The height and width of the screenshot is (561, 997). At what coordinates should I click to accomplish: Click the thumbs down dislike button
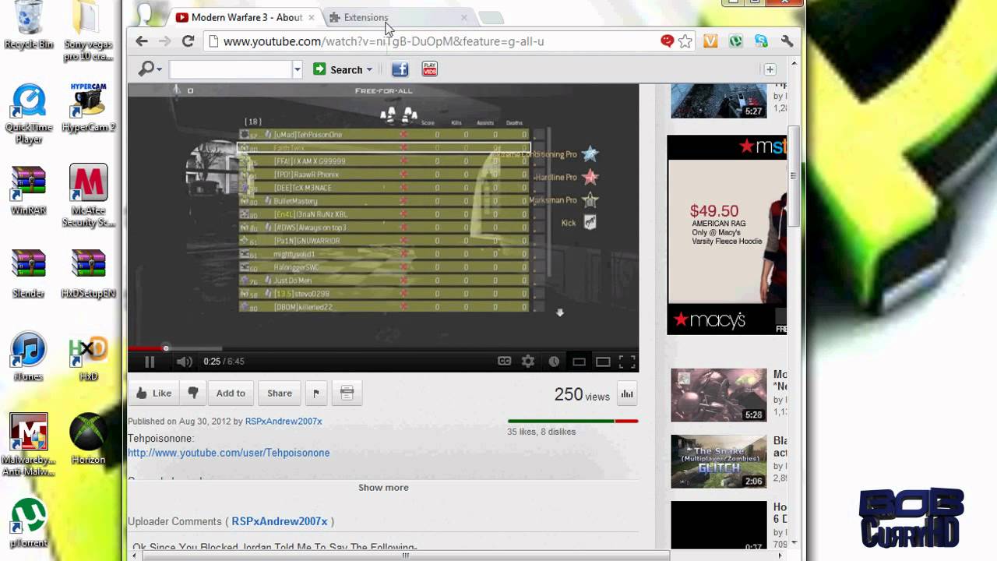[193, 393]
